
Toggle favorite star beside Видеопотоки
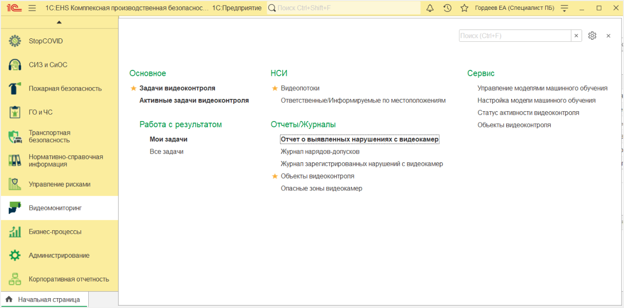click(x=275, y=89)
